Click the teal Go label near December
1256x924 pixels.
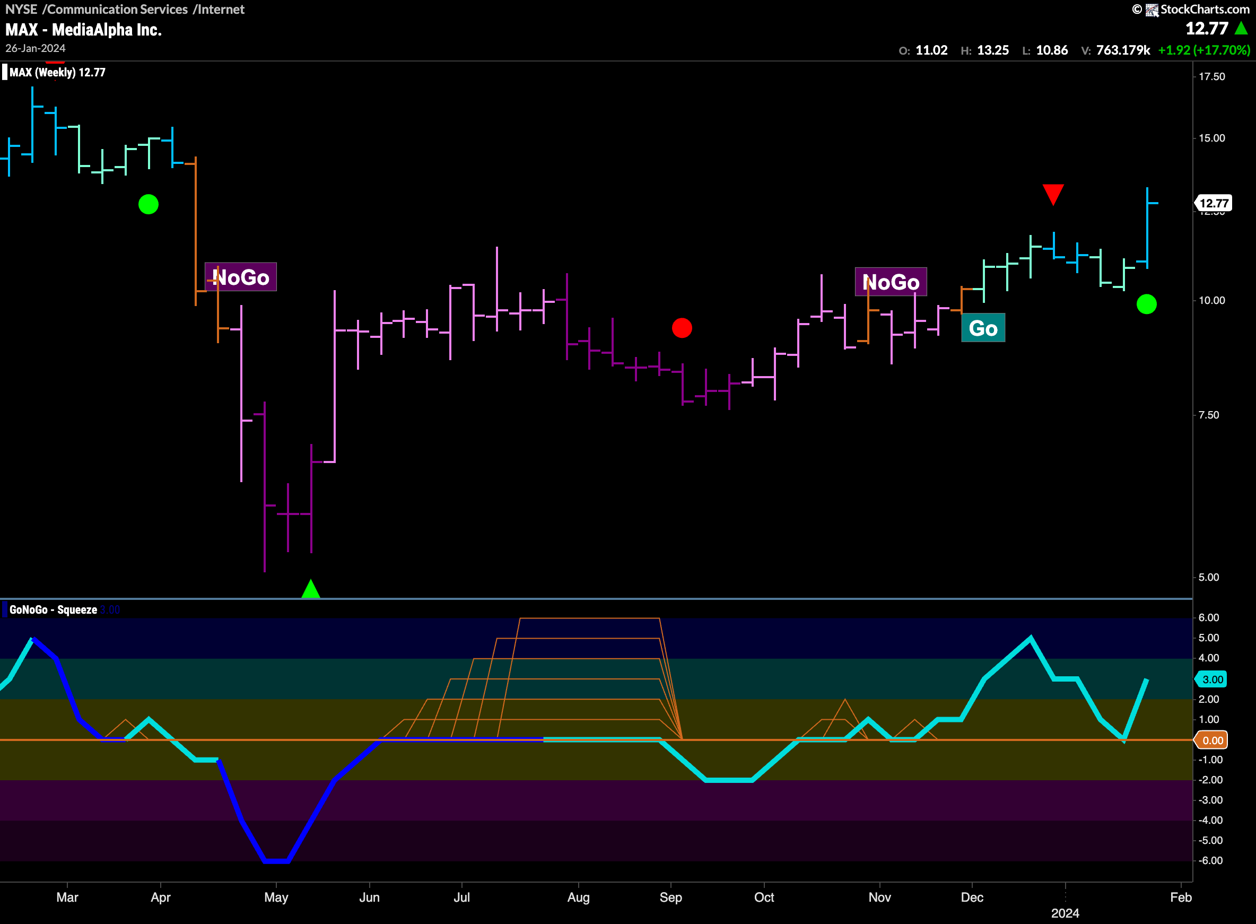pos(983,328)
